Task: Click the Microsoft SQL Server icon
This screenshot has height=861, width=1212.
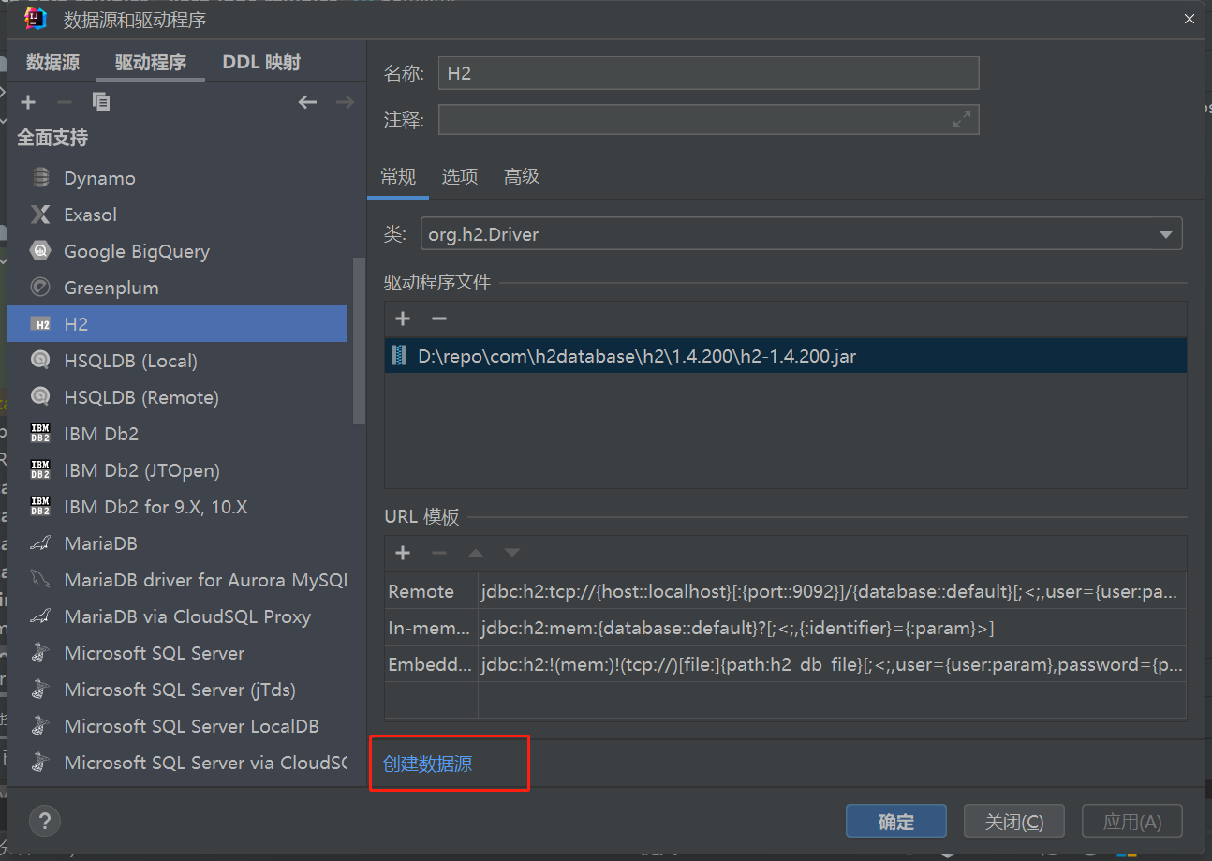Action: click(x=40, y=653)
